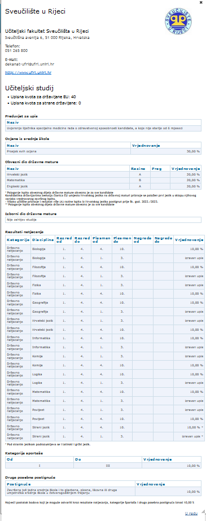Image resolution: width=206 pixels, height=521 pixels.
Task: Close the dialog with the X icon
Action: click(x=201, y=2)
